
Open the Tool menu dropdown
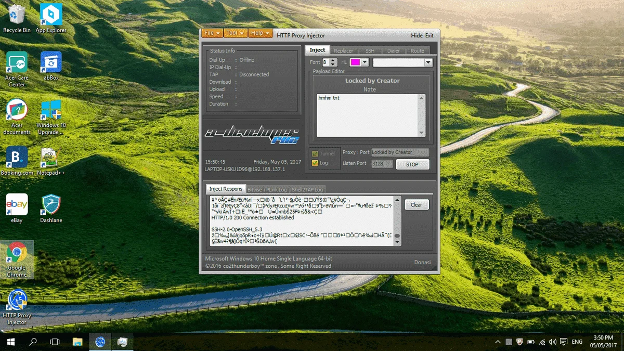(236, 33)
